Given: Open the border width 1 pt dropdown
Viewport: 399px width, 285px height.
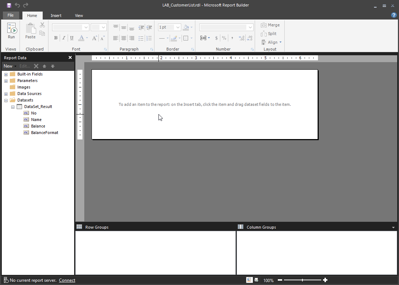Looking at the screenshot, I should click(x=178, y=27).
